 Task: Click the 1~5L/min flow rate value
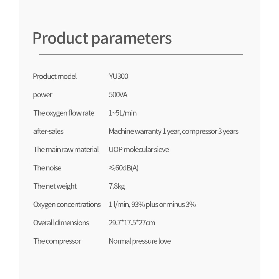(x=123, y=113)
